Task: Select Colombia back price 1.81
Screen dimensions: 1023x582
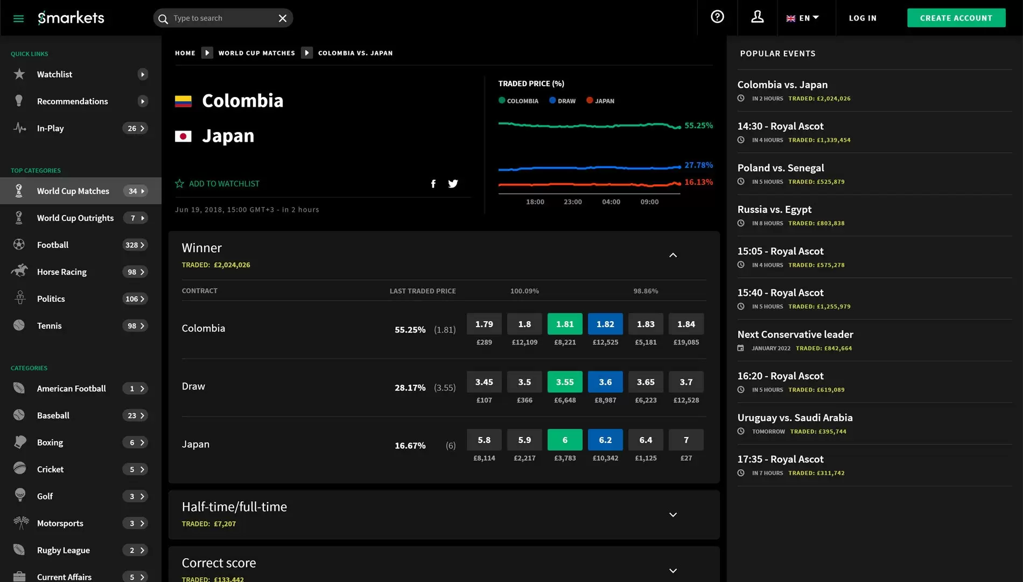Action: point(565,324)
